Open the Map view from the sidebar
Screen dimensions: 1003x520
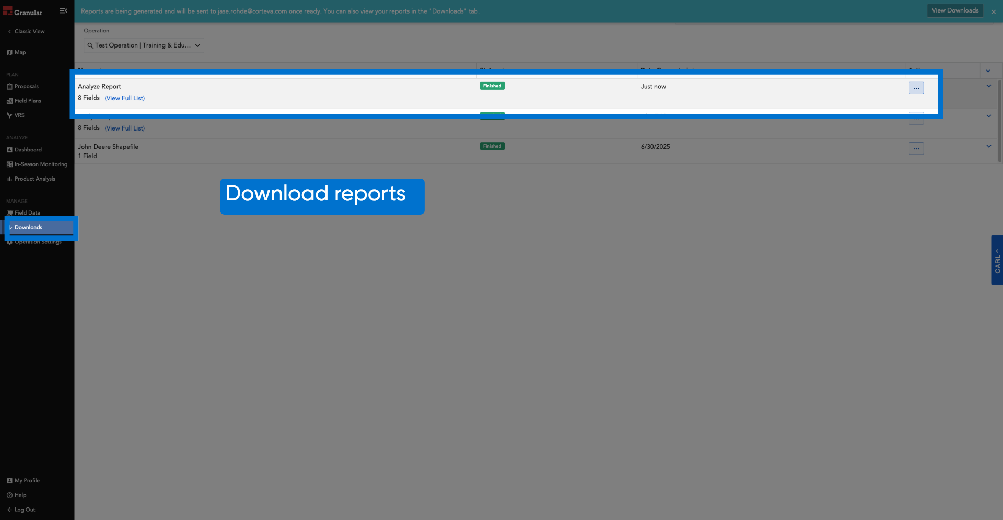[20, 52]
